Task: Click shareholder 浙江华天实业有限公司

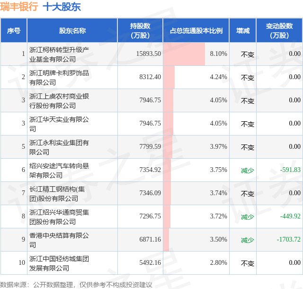Action: tap(59, 124)
